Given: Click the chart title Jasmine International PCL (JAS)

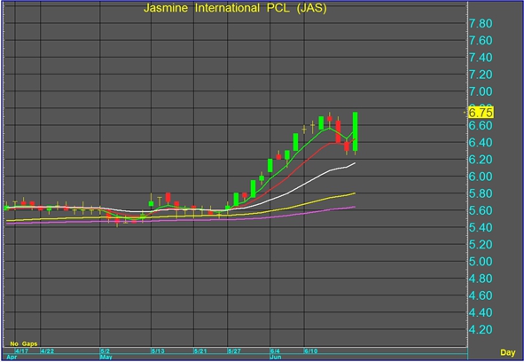Looking at the screenshot, I should pyautogui.click(x=235, y=8).
